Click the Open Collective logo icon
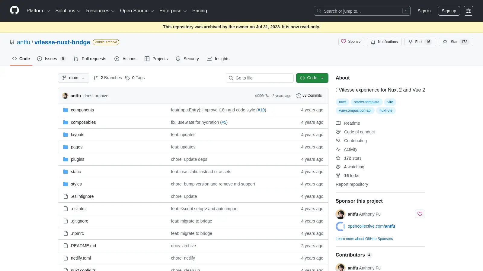483x271 pixels. pos(341,226)
